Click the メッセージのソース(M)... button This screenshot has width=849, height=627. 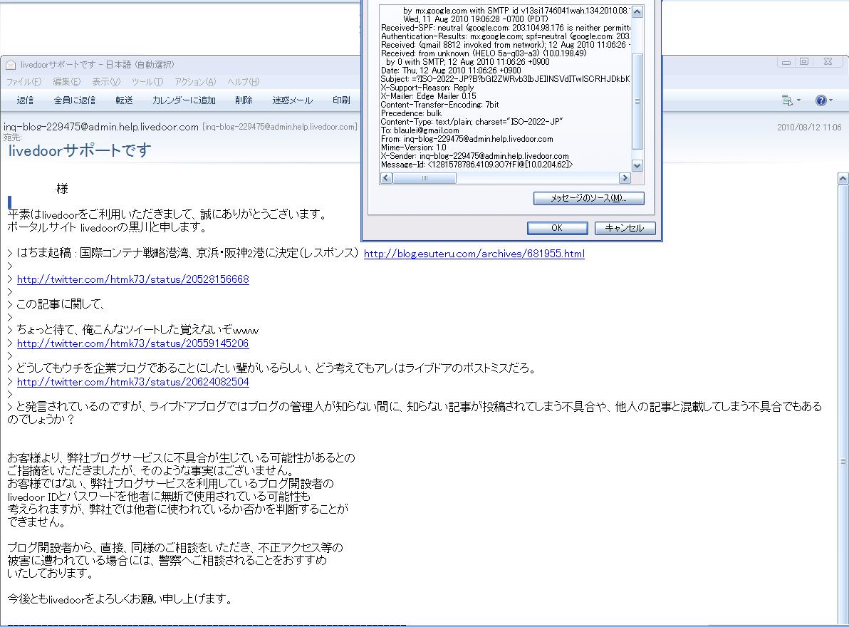click(588, 198)
